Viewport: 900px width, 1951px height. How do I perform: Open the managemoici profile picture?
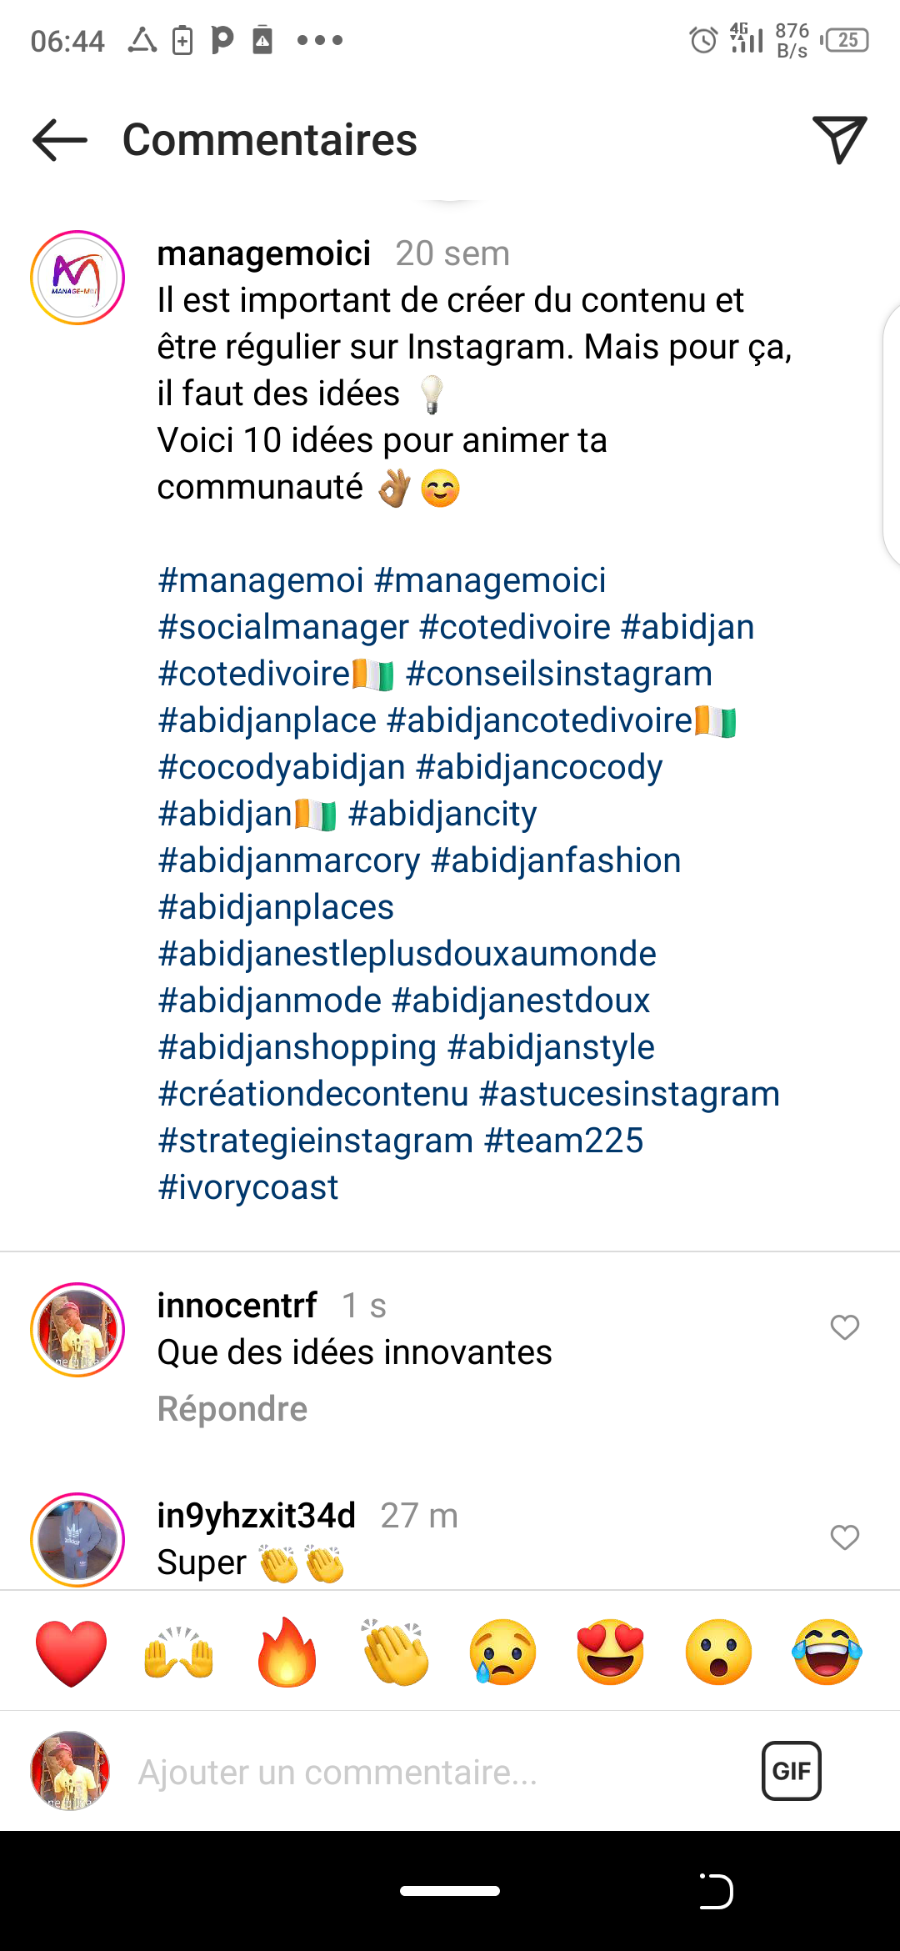pyautogui.click(x=77, y=278)
